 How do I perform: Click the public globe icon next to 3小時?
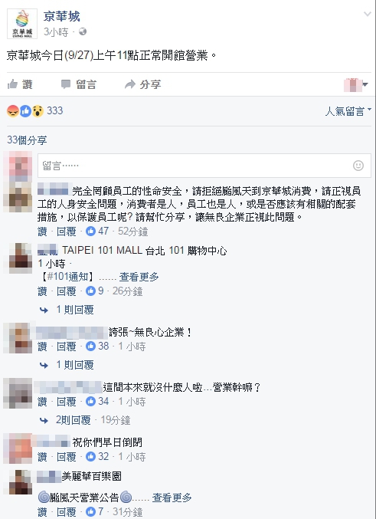point(83,31)
